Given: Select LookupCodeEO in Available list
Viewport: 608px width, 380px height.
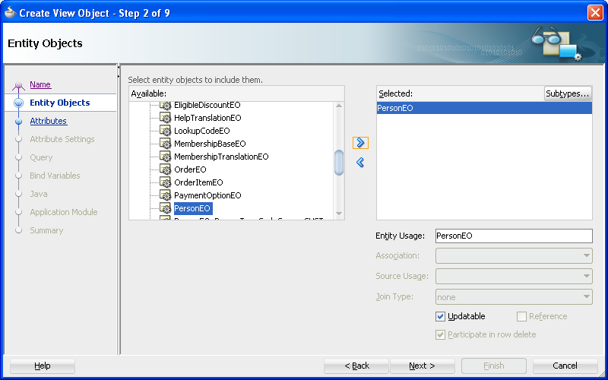Looking at the screenshot, I should click(202, 131).
